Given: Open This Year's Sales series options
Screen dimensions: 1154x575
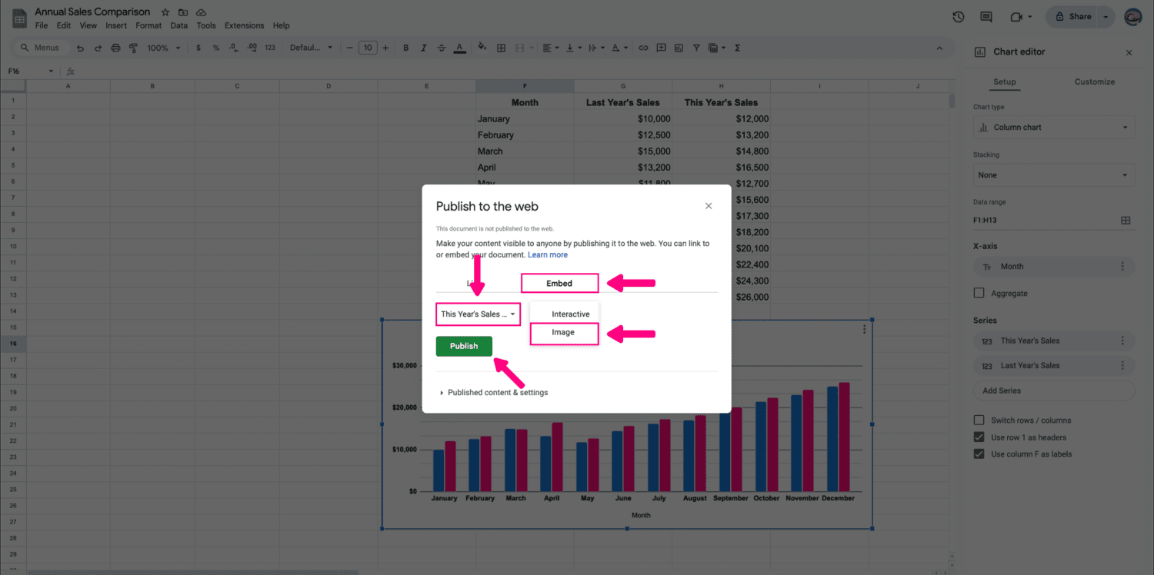Looking at the screenshot, I should 1122,341.
